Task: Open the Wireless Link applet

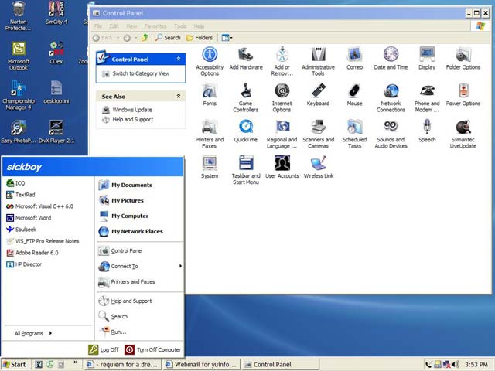Action: pyautogui.click(x=318, y=167)
